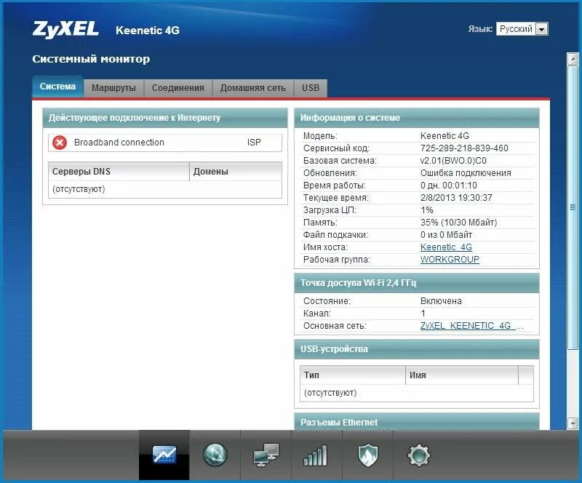Click the Ошибка подключения update status

(x=466, y=173)
